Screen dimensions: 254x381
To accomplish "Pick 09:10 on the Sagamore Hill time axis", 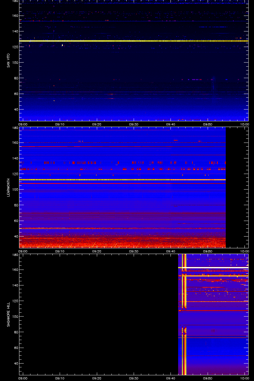I will pos(60,378).
